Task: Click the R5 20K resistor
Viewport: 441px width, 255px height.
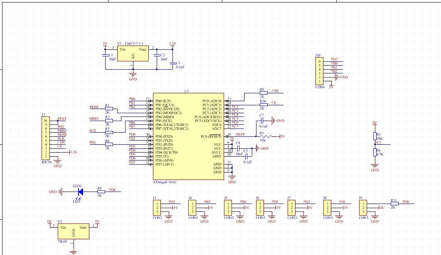Action: pos(374,136)
